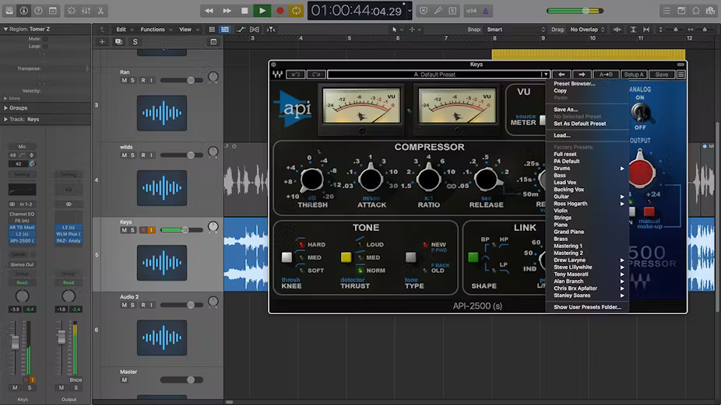This screenshot has height=405, width=721.
Task: Select Preset Browser from the menu
Action: point(574,83)
